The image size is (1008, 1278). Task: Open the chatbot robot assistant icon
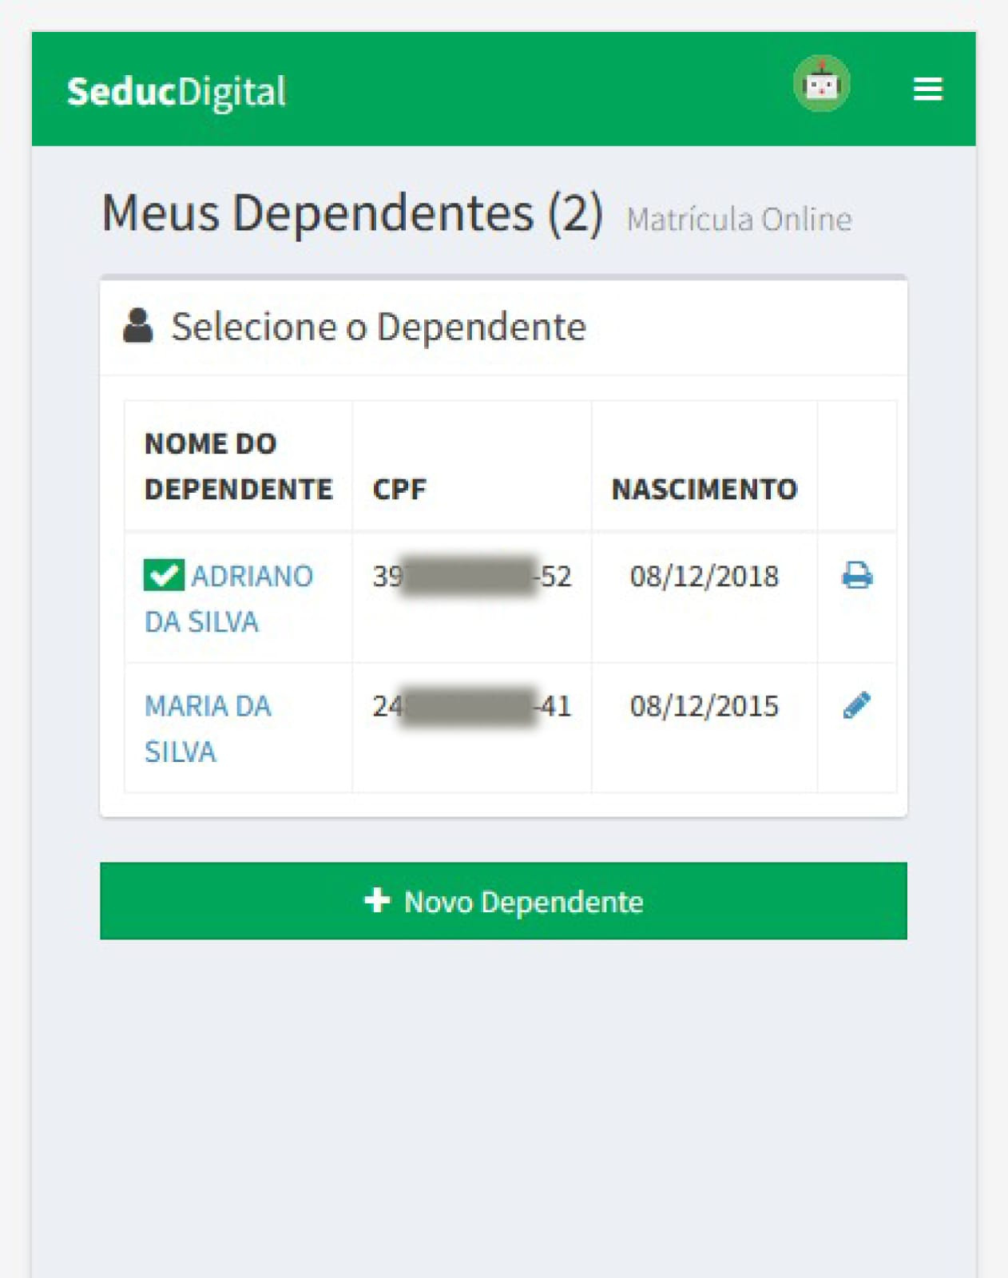(x=821, y=84)
